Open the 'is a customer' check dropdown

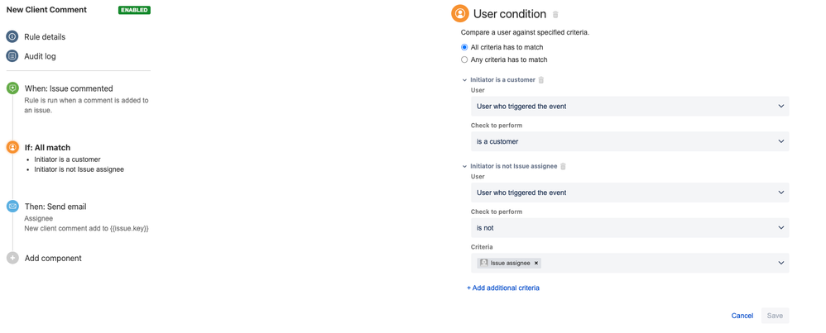click(x=629, y=141)
